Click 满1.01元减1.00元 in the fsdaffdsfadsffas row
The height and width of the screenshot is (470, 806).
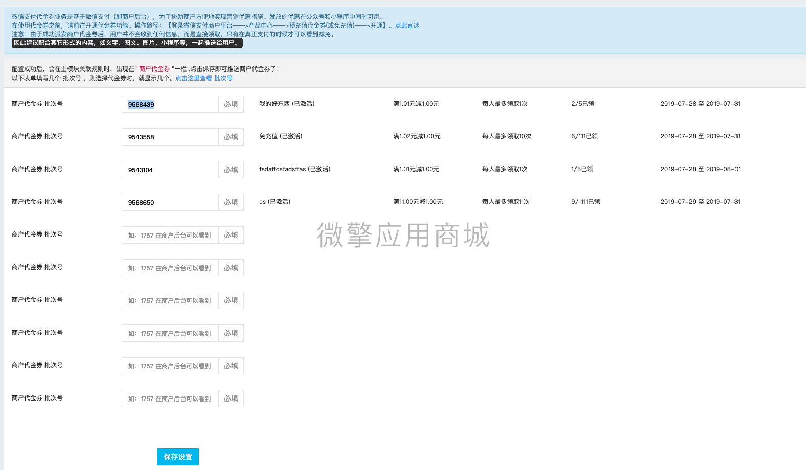(416, 169)
